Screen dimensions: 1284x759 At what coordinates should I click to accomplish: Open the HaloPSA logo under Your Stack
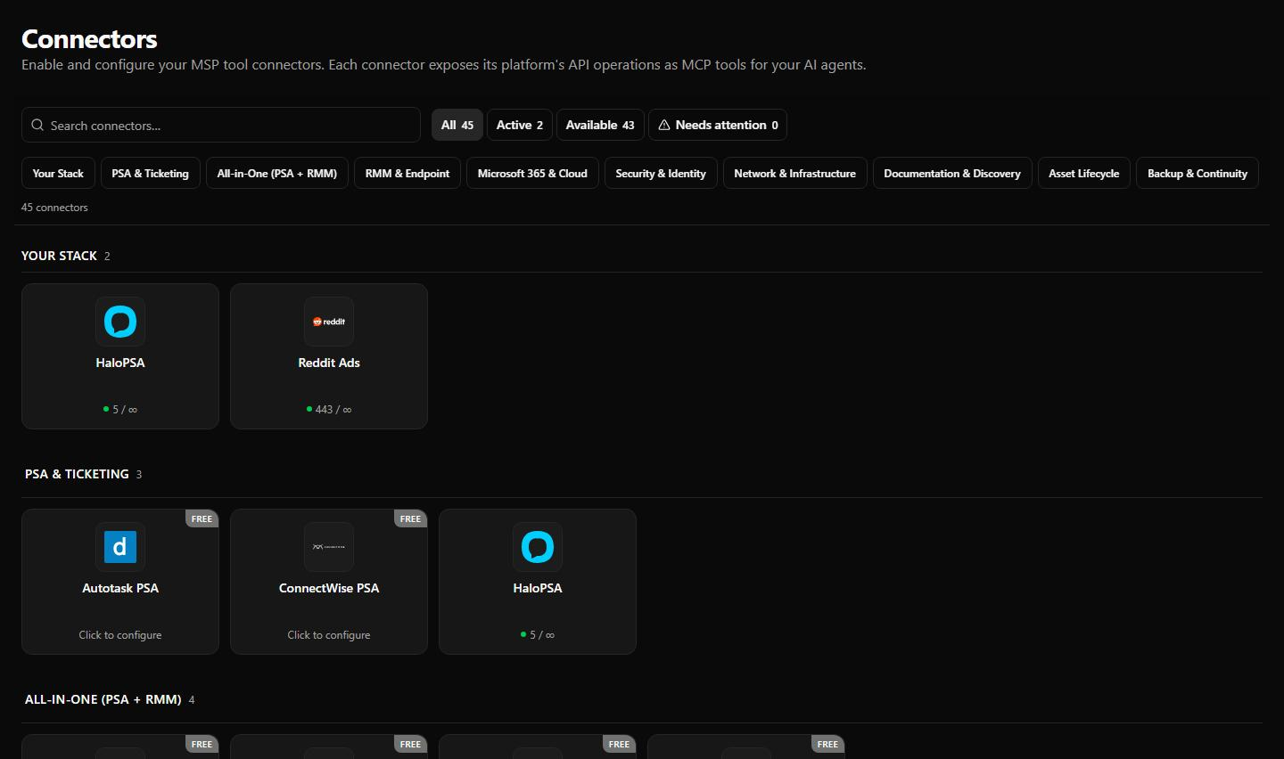[x=120, y=322]
